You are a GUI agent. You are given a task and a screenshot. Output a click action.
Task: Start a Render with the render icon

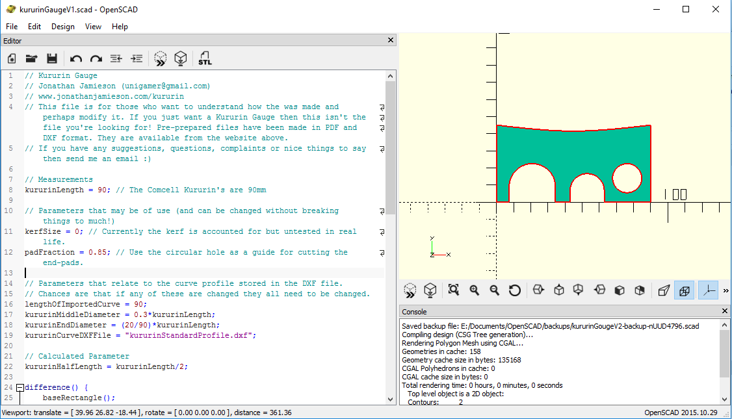181,58
